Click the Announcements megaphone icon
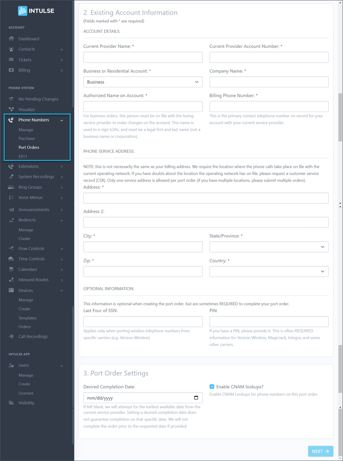 tap(11, 210)
